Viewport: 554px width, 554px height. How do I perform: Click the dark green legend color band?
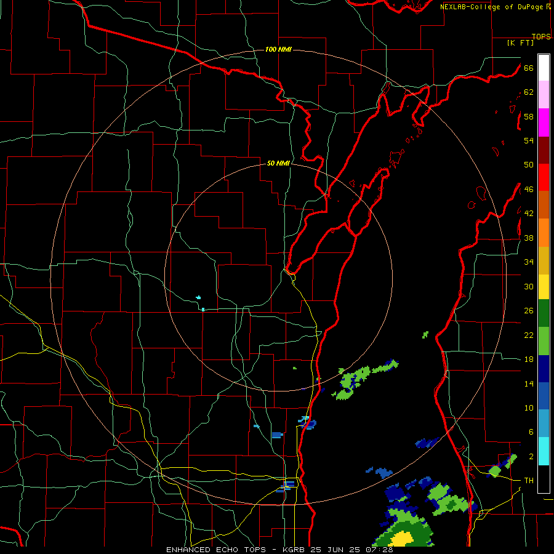544,313
